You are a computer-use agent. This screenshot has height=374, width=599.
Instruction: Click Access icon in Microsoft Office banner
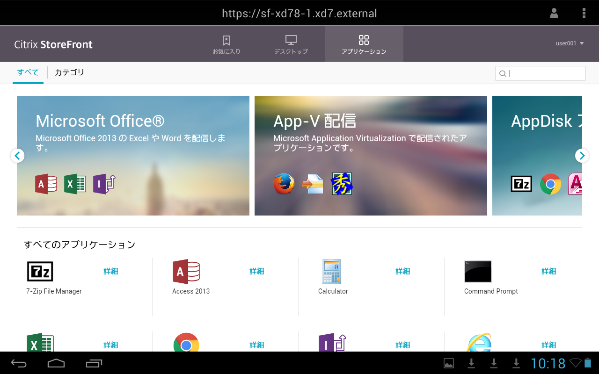click(x=46, y=184)
